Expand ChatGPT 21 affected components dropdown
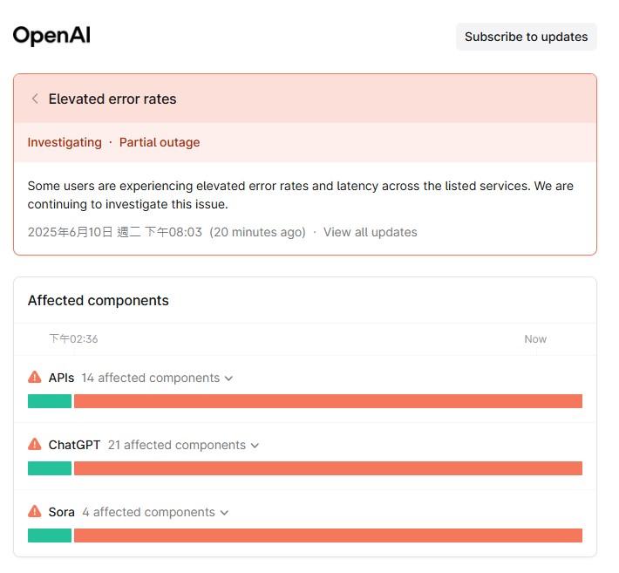Screen dimensions: 619x573 pos(183,445)
